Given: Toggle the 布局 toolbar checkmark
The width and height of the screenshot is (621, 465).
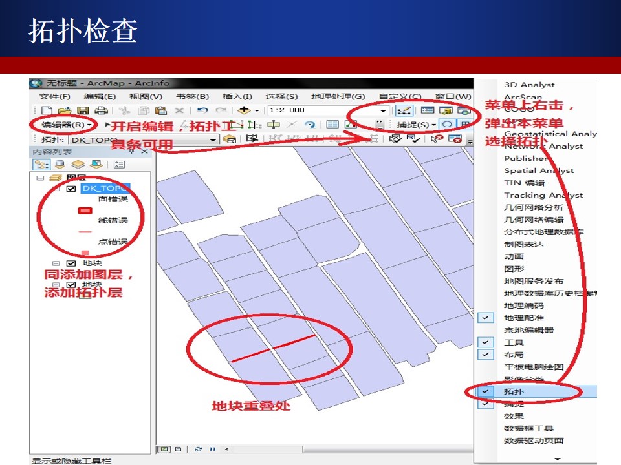Looking at the screenshot, I should [486, 355].
